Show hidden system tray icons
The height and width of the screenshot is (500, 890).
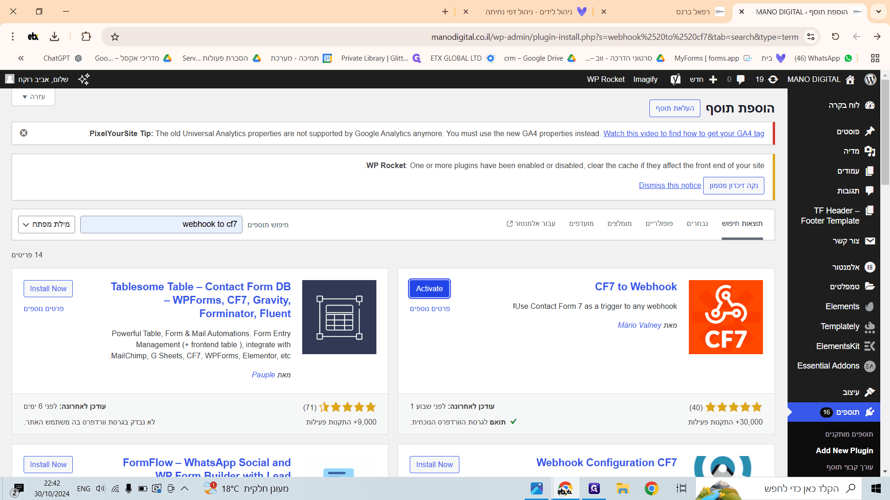[x=184, y=488]
